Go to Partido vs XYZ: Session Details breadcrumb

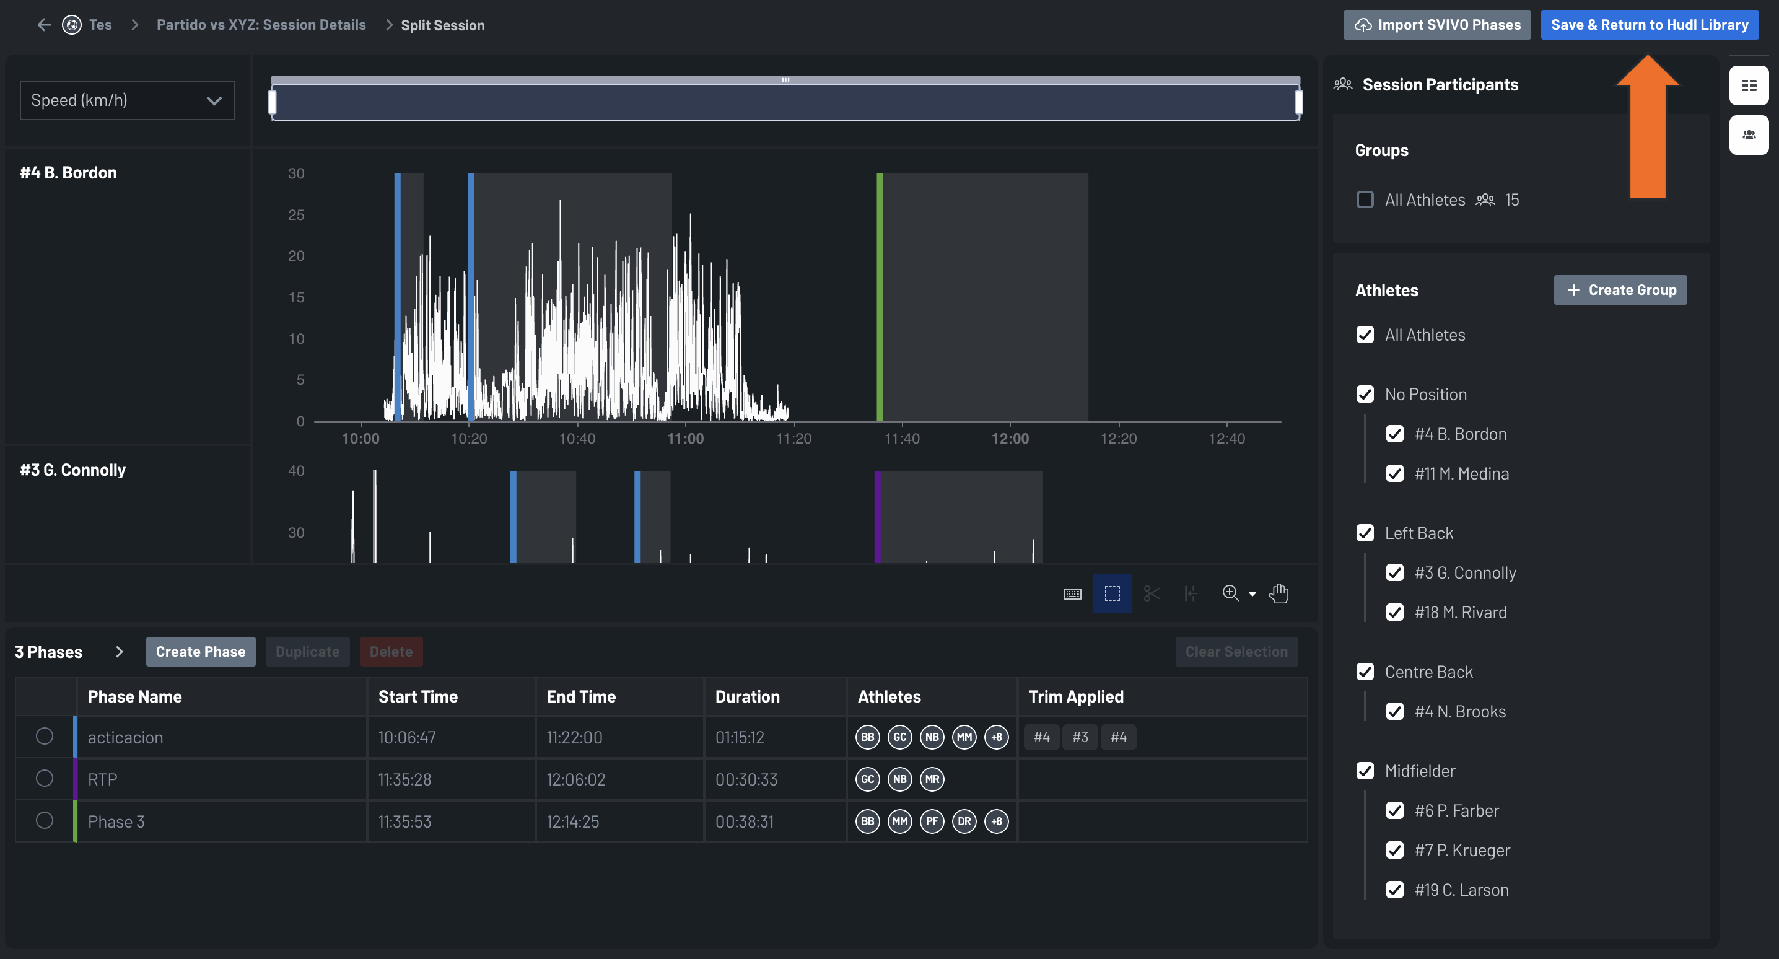pyautogui.click(x=261, y=25)
